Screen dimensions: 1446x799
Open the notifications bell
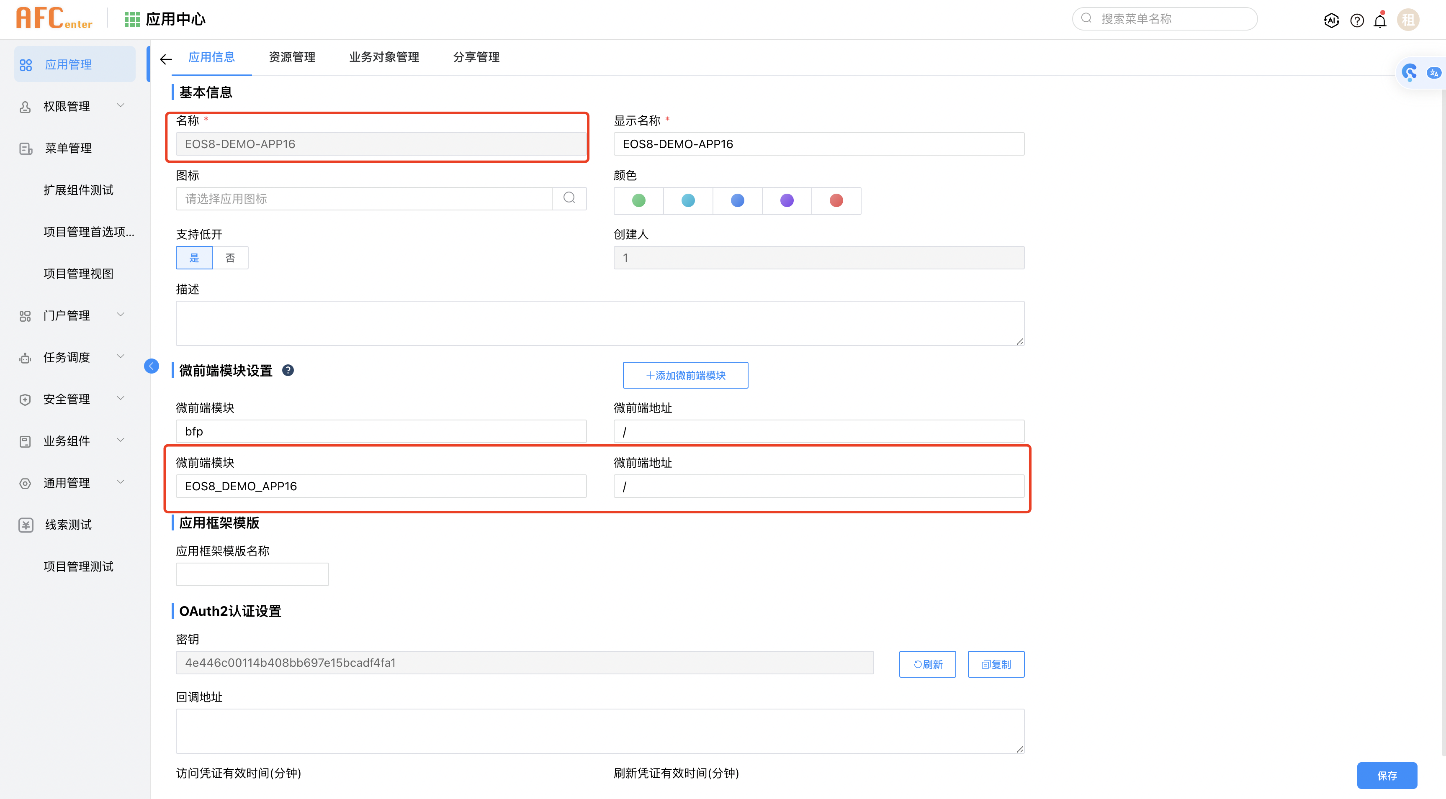click(x=1380, y=21)
